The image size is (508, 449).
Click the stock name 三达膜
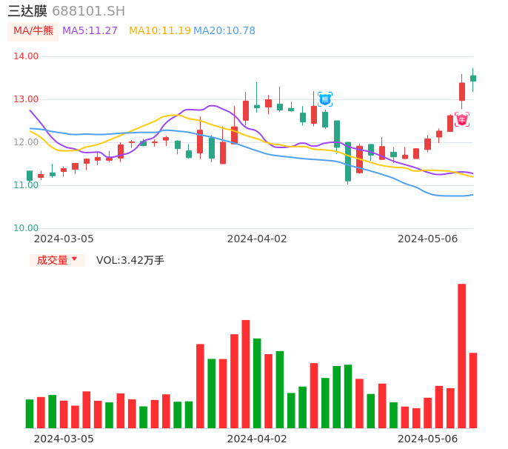[x=27, y=11]
